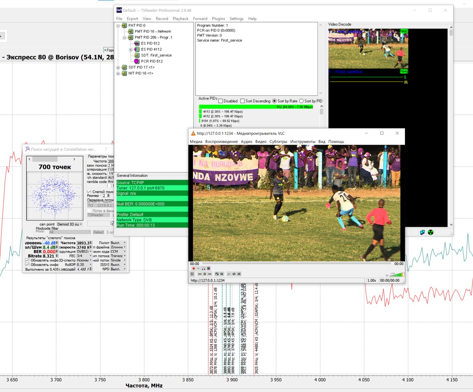Click VLC record button
Image resolution: width=473 pixels, height=392 pixels.
(x=194, y=268)
